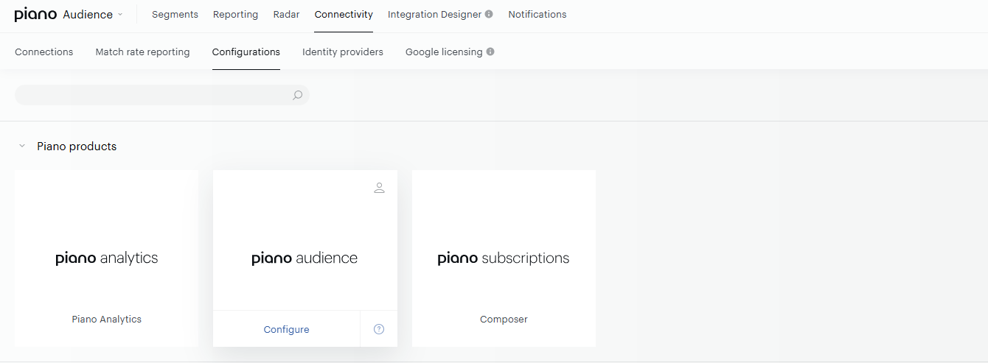Open the Radar section
The height and width of the screenshot is (363, 988).
click(x=286, y=15)
